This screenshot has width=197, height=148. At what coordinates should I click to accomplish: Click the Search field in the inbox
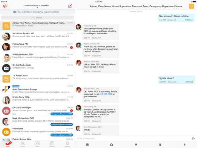coord(37,18)
